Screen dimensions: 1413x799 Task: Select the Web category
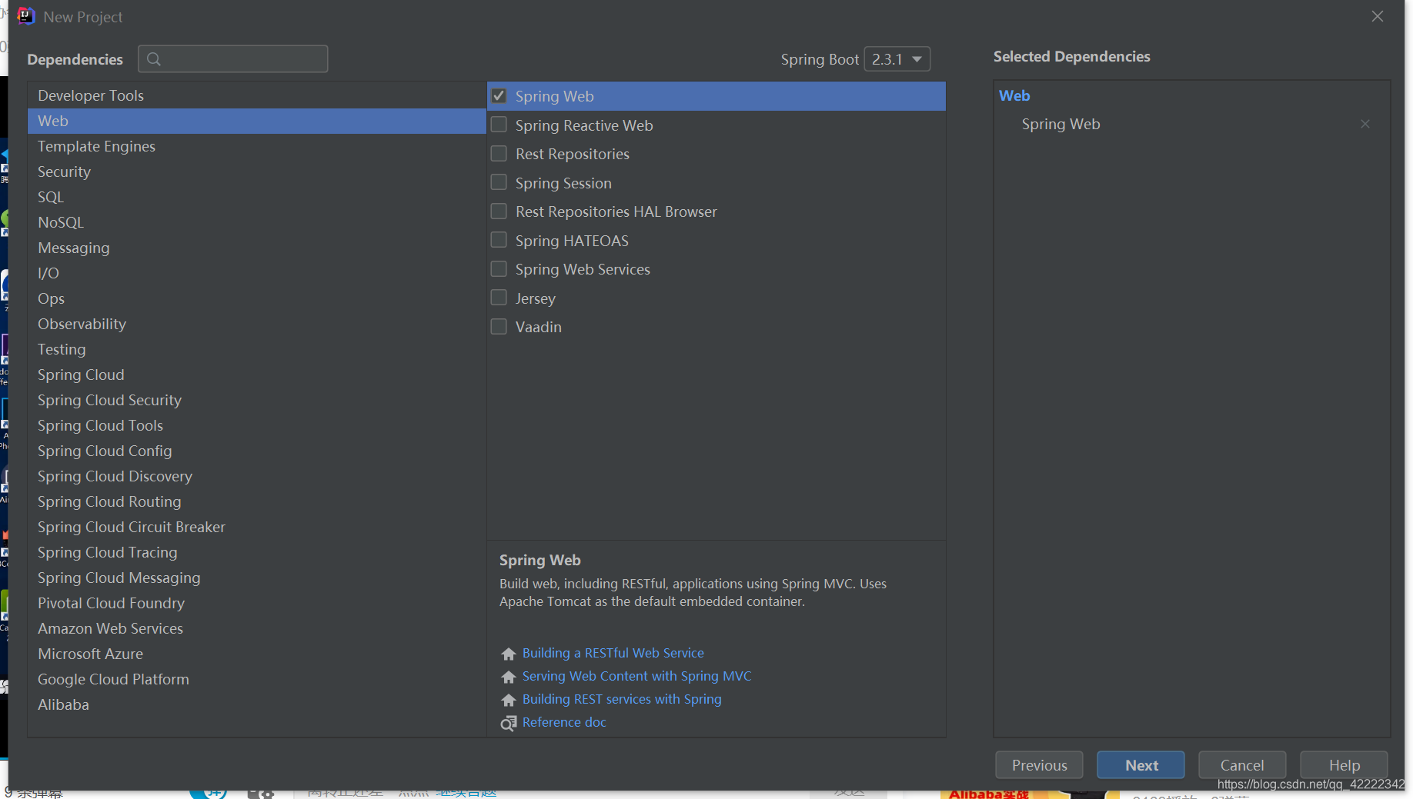pos(257,121)
